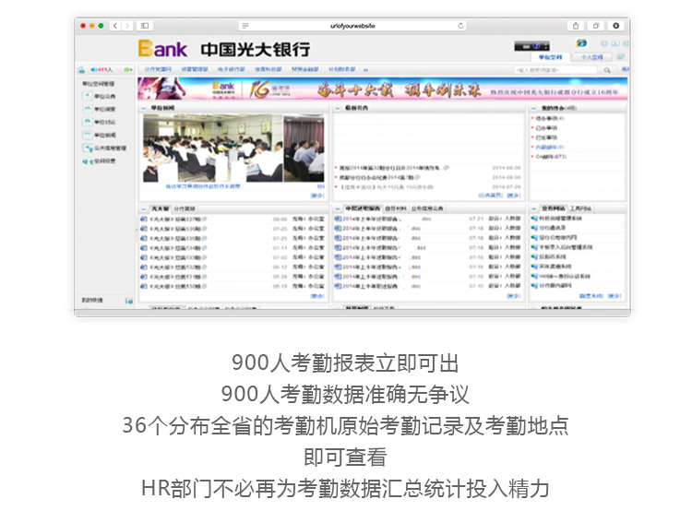This screenshot has height=523, width=692.
Task: Open the browser share button
Action: [x=576, y=26]
